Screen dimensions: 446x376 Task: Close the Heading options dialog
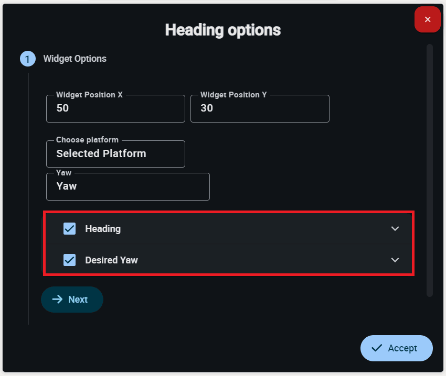tap(427, 19)
